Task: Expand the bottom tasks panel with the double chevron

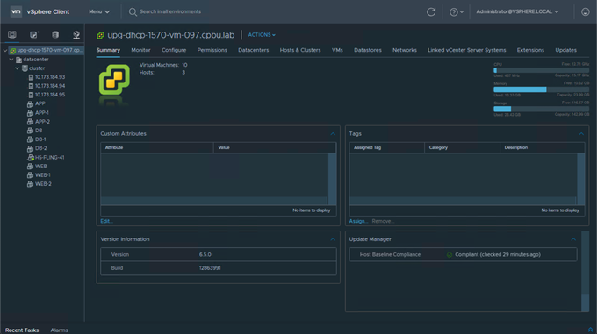Action: [590, 330]
